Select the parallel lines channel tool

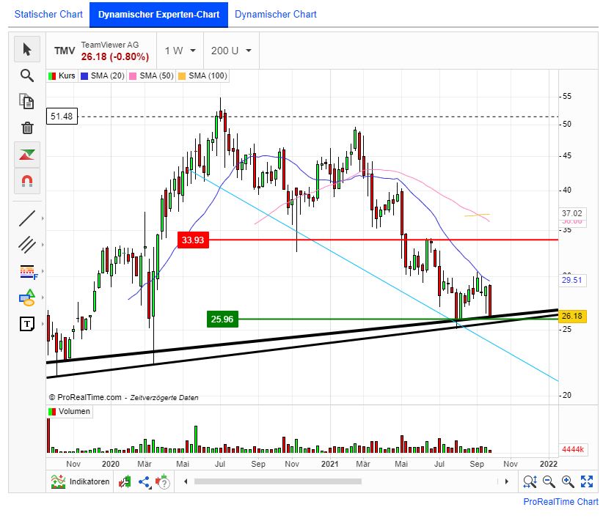[x=27, y=245]
